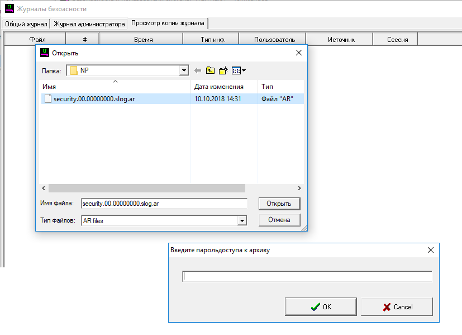Go up one folder level
The height and width of the screenshot is (335, 462).
(x=210, y=70)
